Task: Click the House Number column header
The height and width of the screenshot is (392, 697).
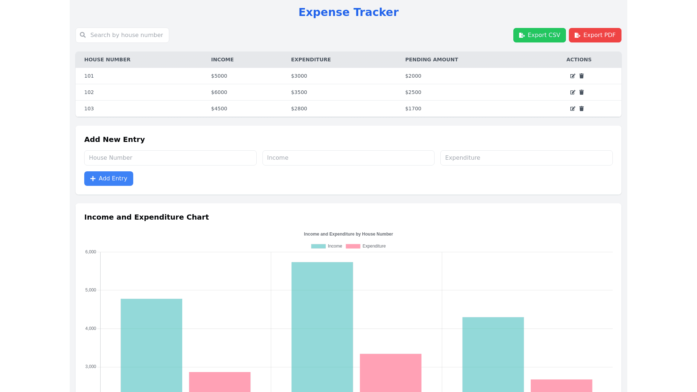Action: tap(107, 60)
